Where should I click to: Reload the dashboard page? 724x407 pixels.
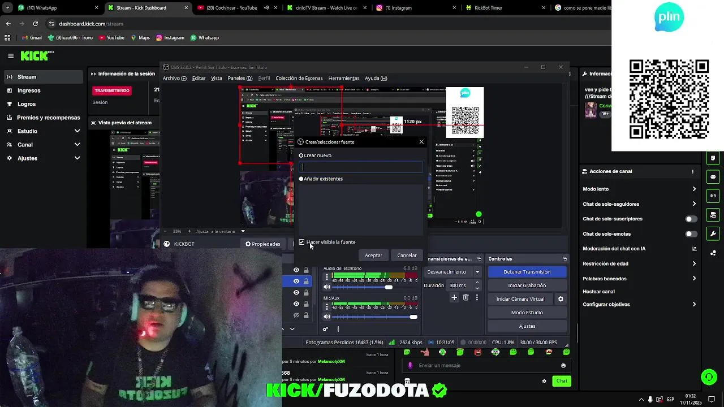[x=35, y=24]
